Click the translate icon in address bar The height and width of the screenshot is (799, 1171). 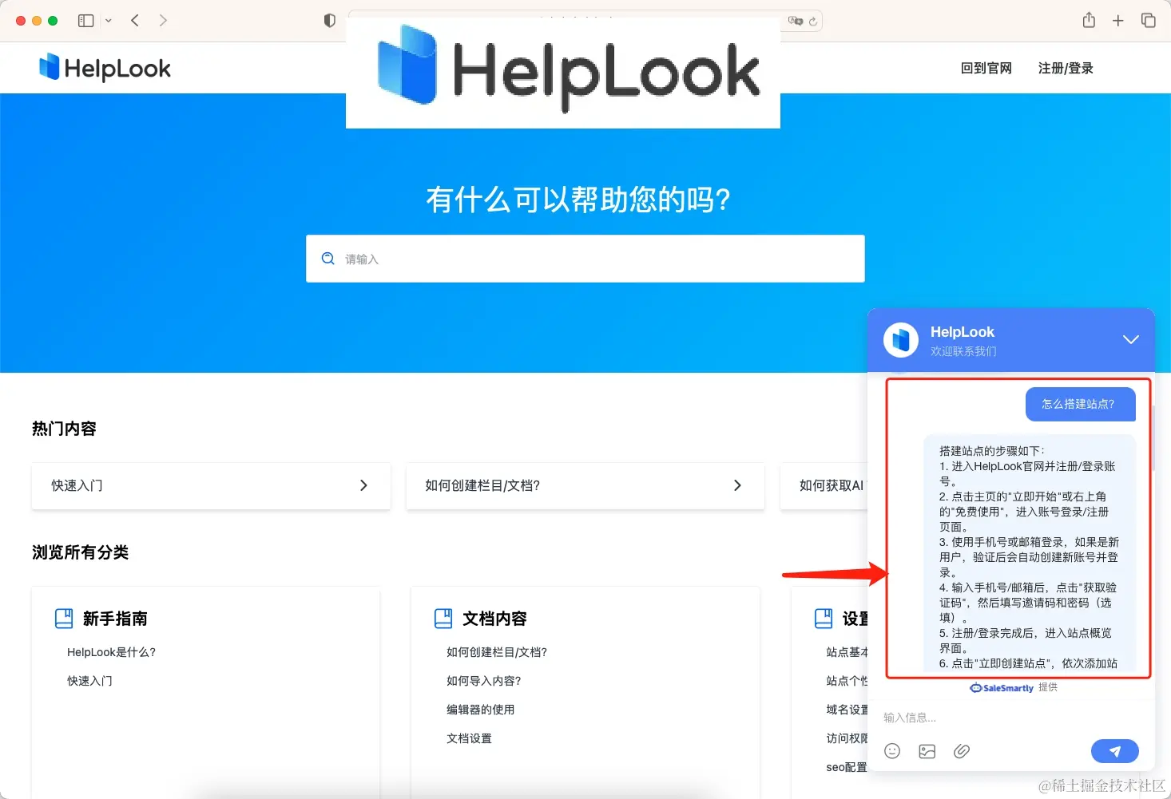point(796,21)
